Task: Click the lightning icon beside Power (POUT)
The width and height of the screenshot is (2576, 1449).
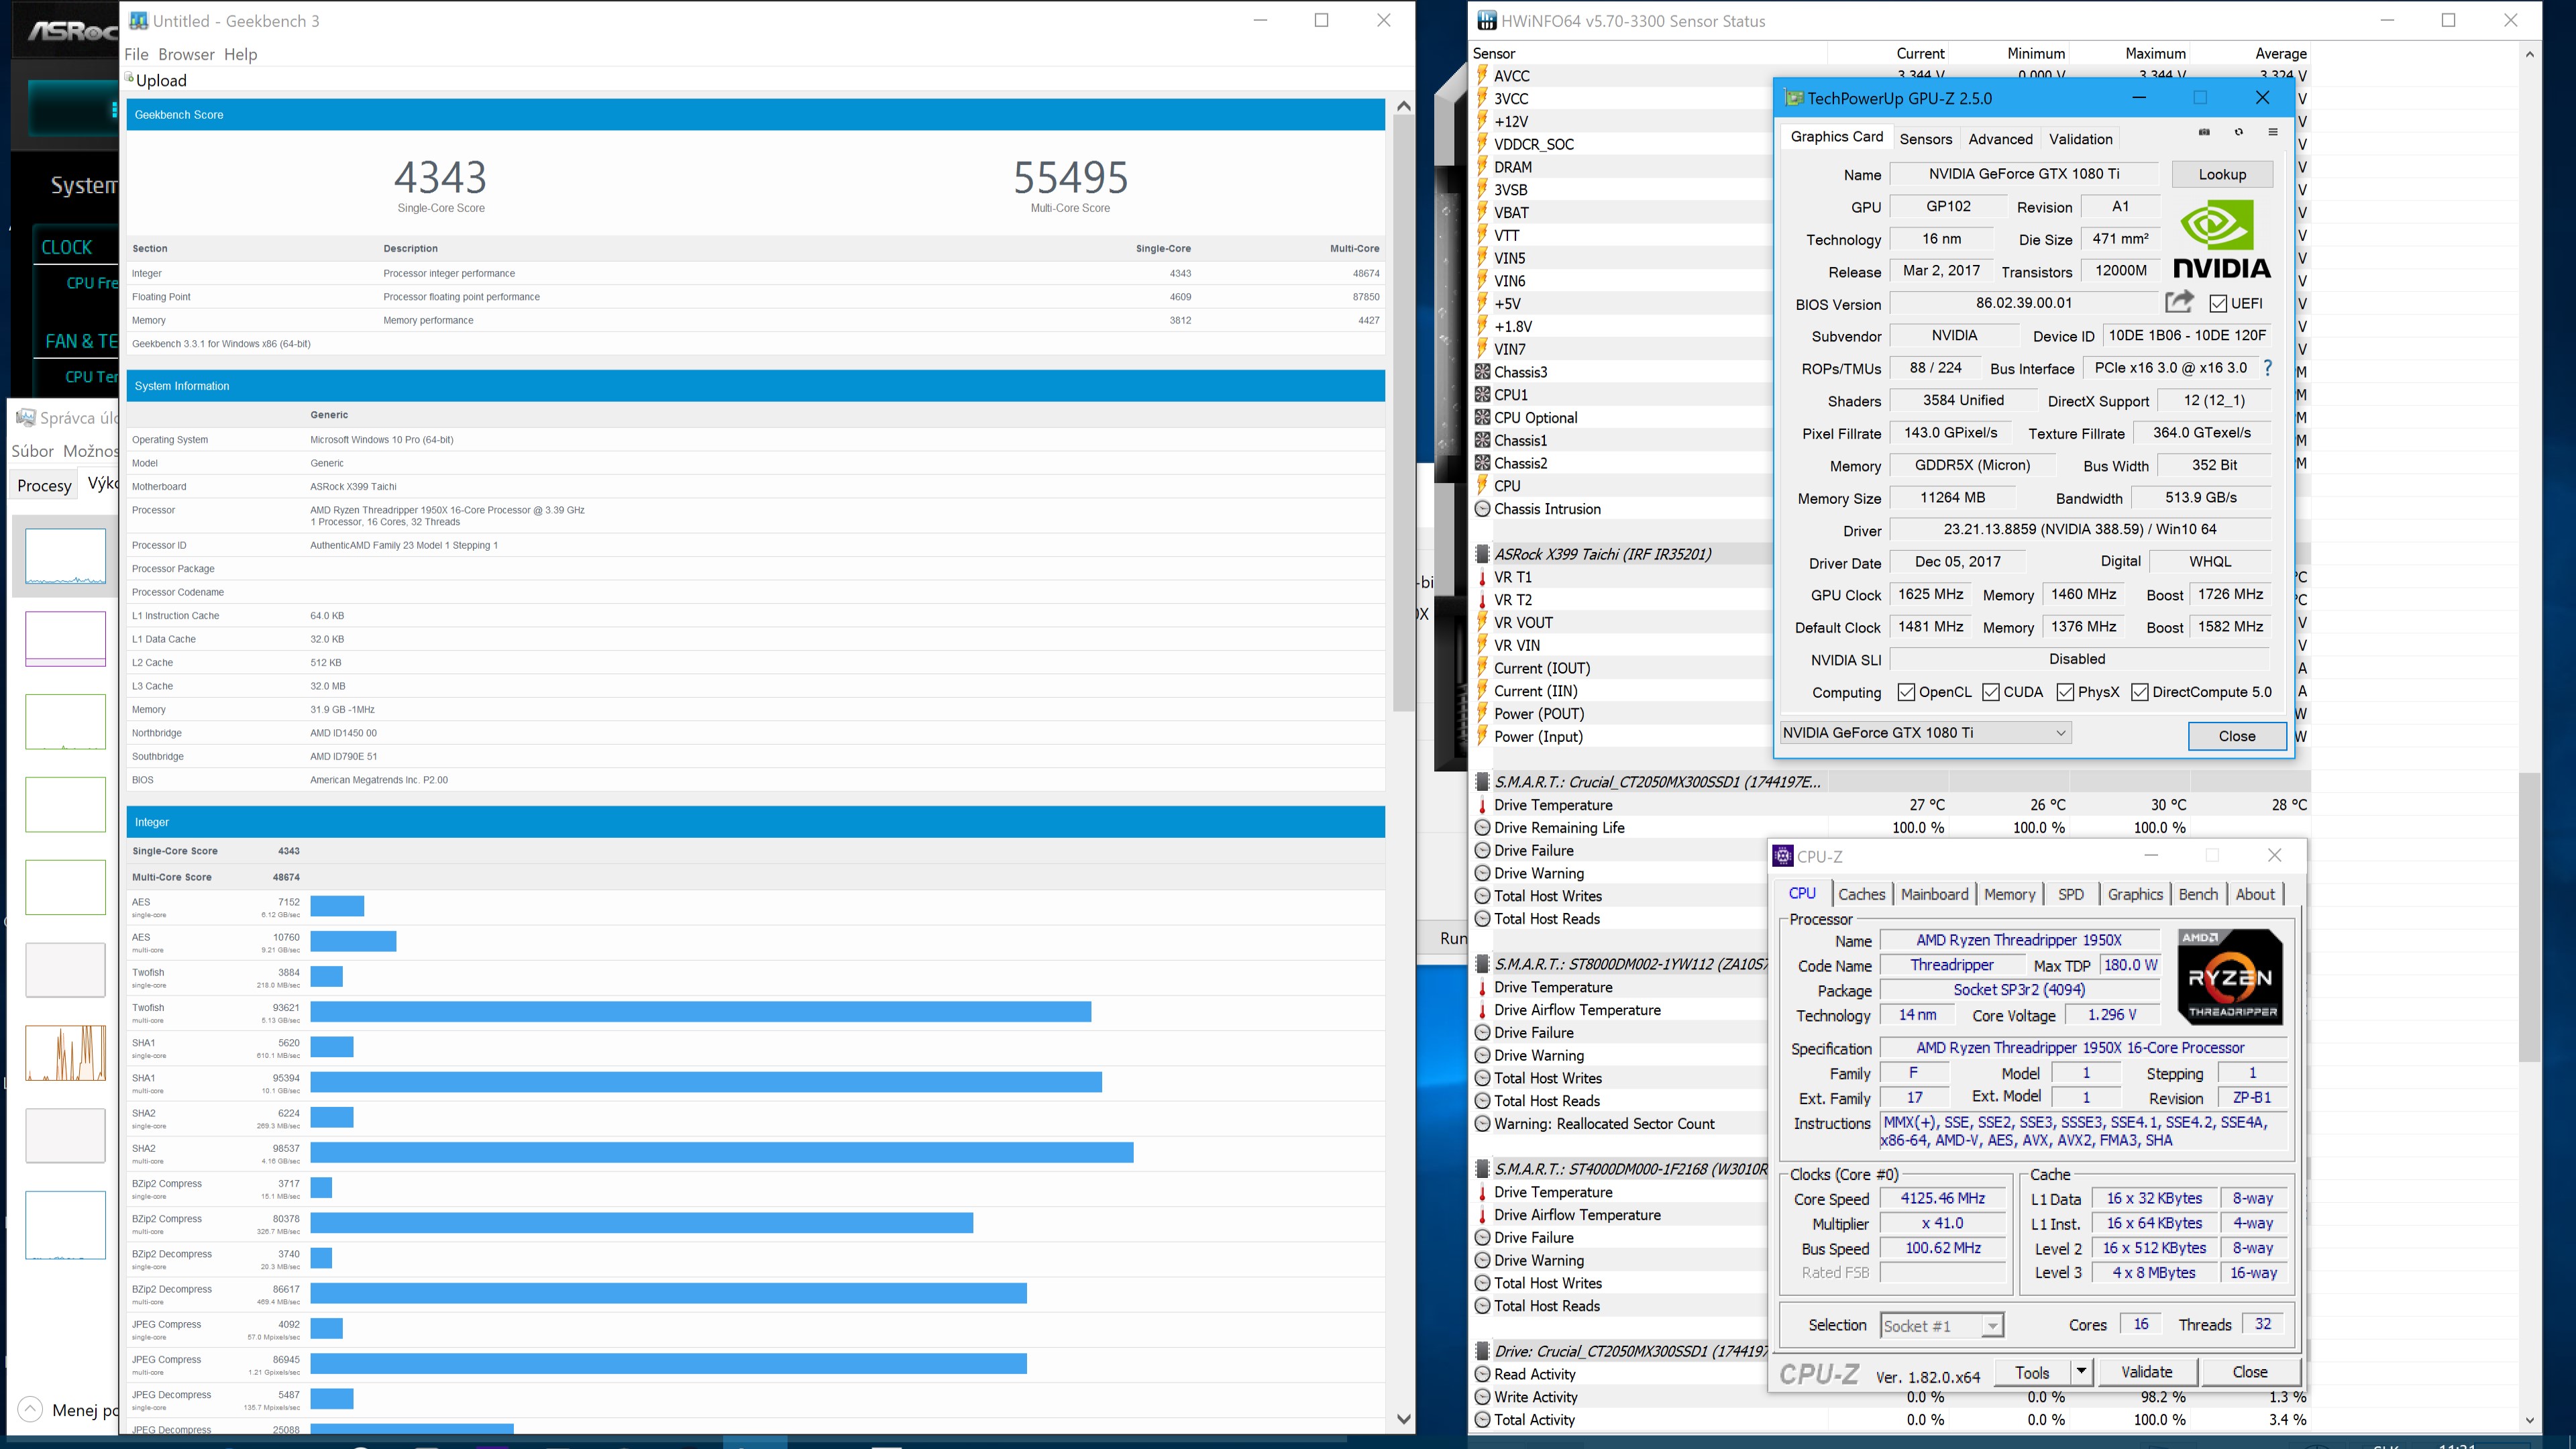Action: pyautogui.click(x=1482, y=714)
